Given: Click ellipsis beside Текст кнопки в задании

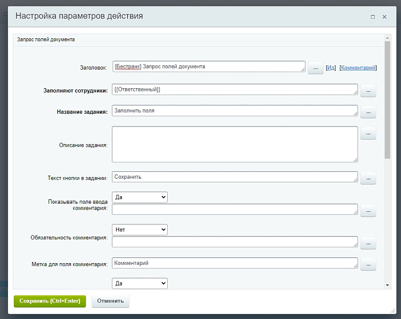Looking at the screenshot, I should (368, 178).
